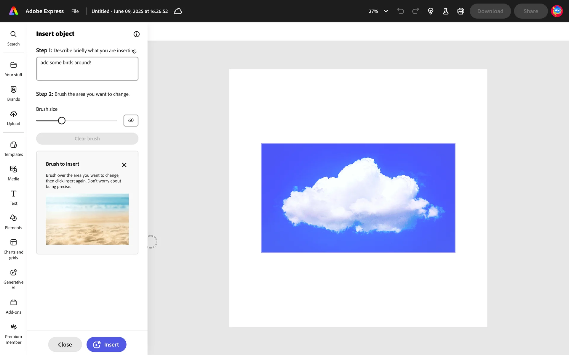Click the Insert object info icon
Viewport: 569px width, 355px height.
coord(136,34)
